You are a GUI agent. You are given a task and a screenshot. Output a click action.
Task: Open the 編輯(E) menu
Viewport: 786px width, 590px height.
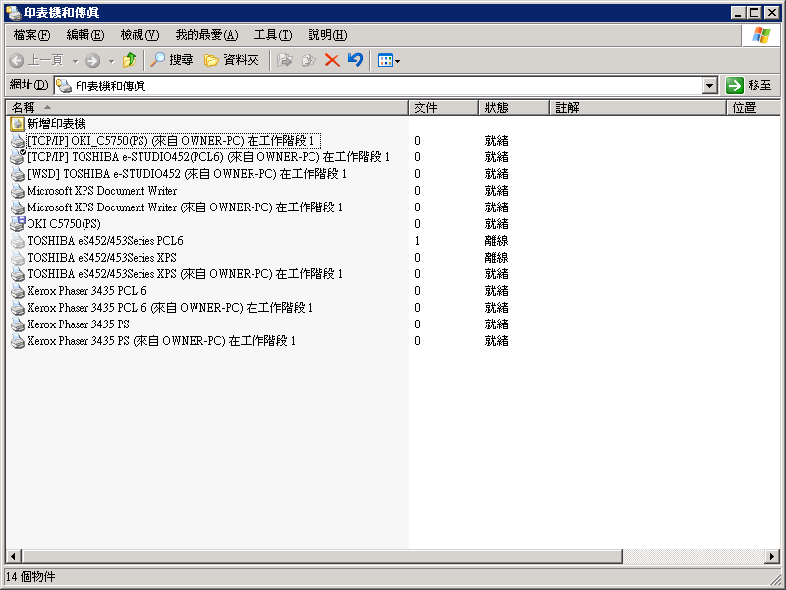coord(85,35)
